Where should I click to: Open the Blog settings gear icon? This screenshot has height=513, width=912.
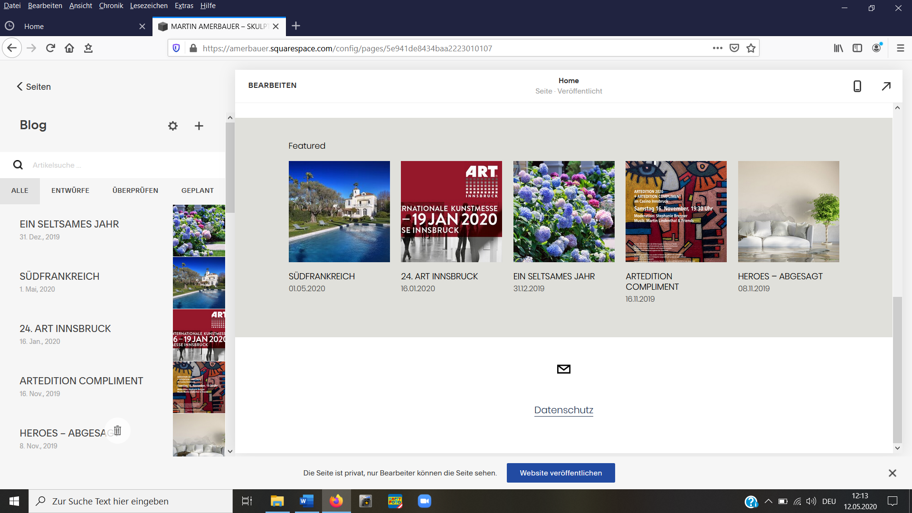click(172, 126)
